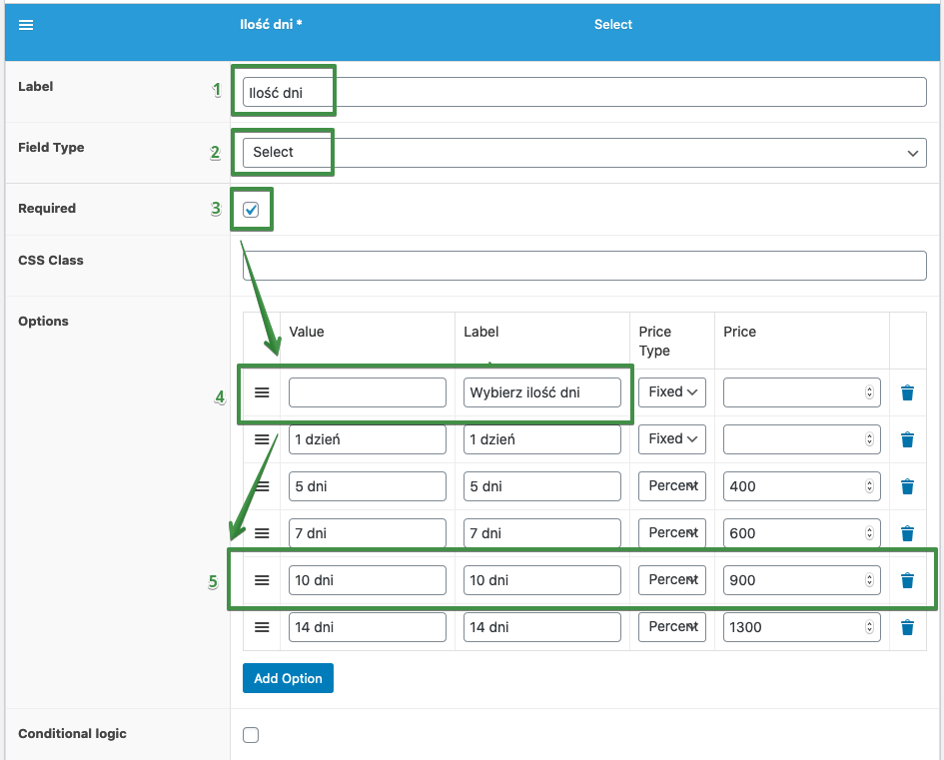The width and height of the screenshot is (944, 760).
Task: Click the Label field containing '7 dni'
Action: coord(541,533)
